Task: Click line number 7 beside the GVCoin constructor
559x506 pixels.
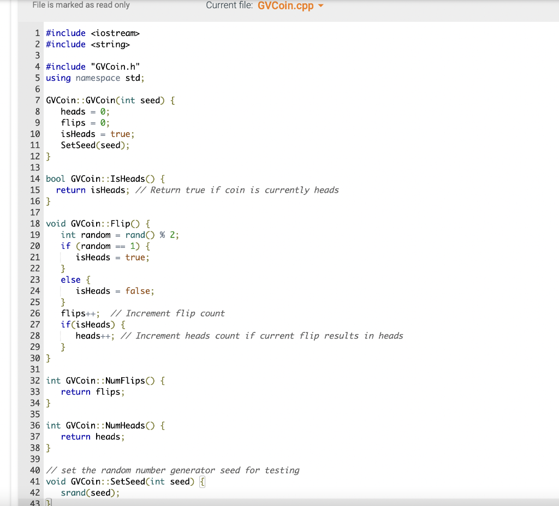Action: [38, 100]
